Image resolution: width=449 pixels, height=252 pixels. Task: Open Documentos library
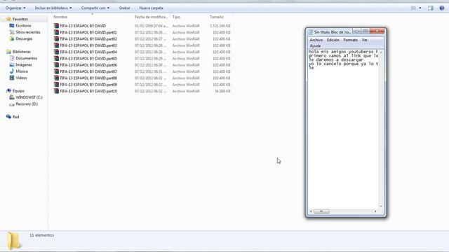click(27, 58)
